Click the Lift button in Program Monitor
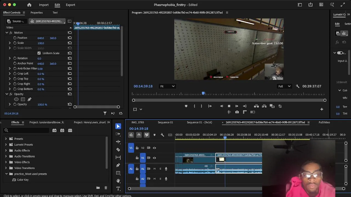 click(256, 106)
